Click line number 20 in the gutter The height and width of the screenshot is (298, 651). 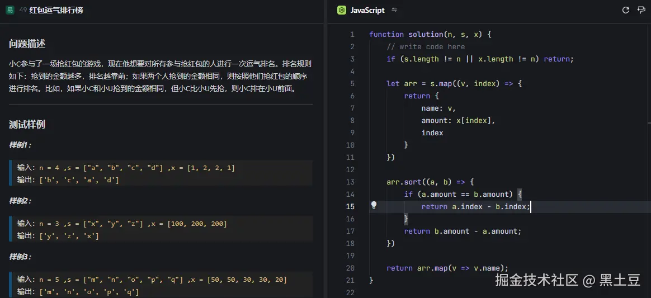[350, 268]
